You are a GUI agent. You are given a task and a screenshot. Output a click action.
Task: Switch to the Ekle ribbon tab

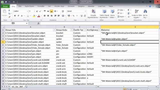[x=20, y=6]
